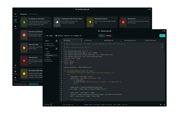This screenshot has width=179, height=114.
Task: Click the IP address in status bar
Action: [x=69, y=105]
